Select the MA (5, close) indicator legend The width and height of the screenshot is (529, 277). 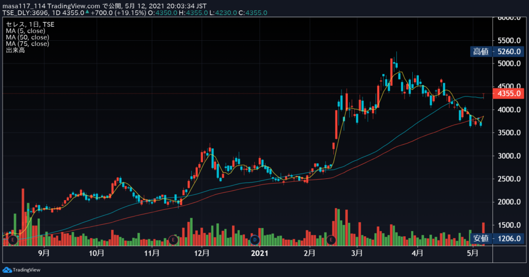(x=26, y=30)
